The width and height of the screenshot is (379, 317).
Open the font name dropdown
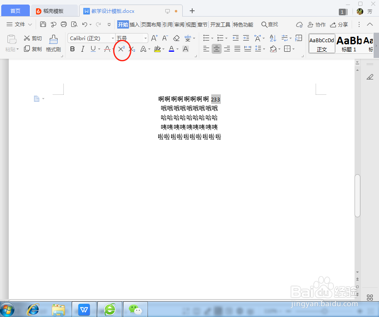[112, 38]
